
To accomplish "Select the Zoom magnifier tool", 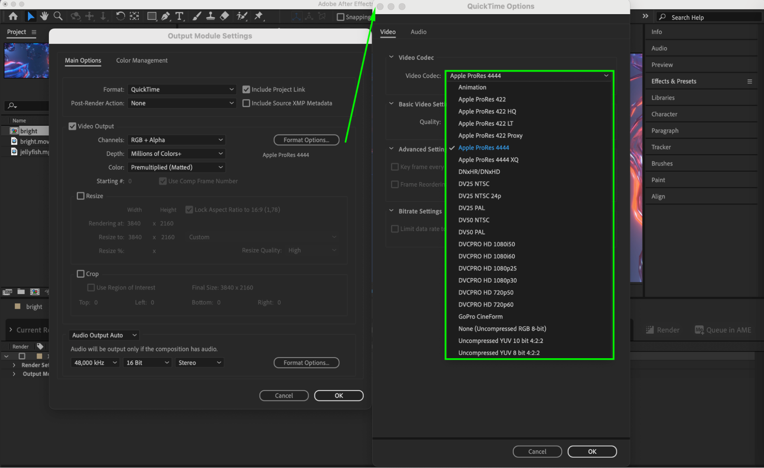I will 58,16.
